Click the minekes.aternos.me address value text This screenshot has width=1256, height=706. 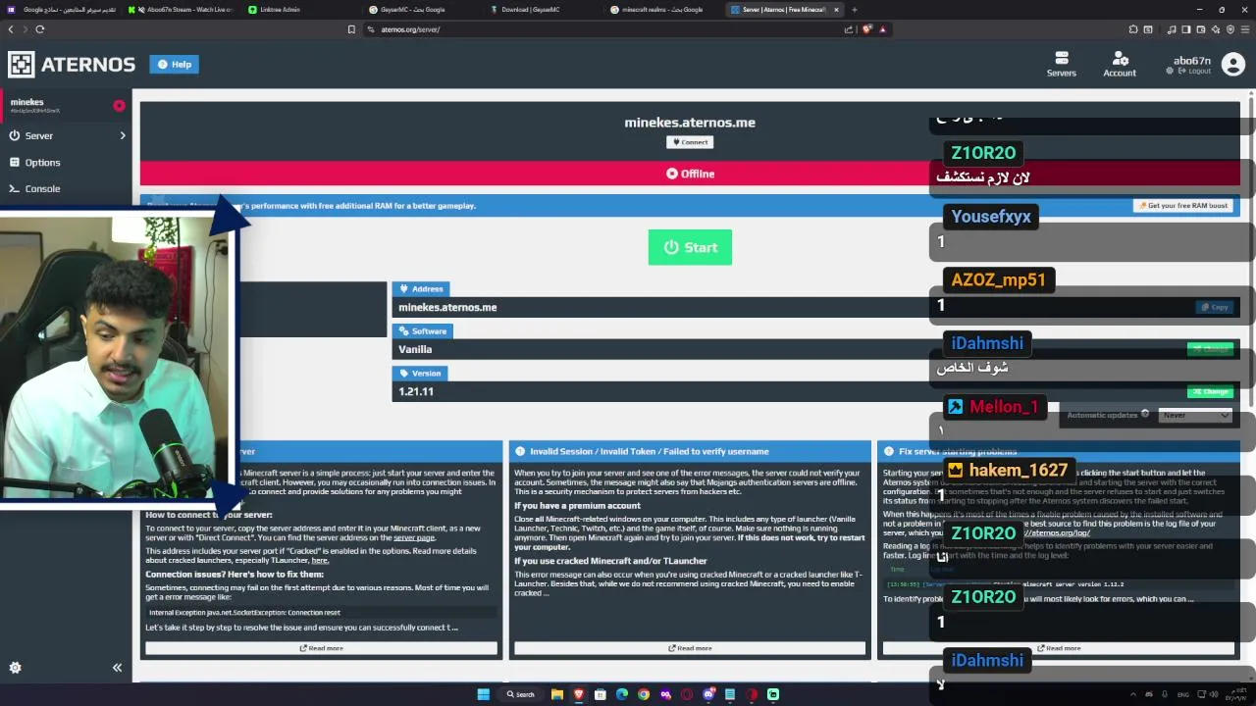pos(447,307)
